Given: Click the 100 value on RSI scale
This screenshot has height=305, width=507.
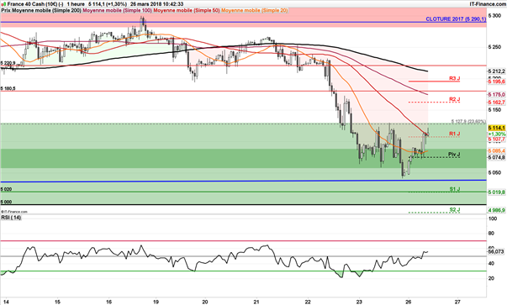Looking at the screenshot, I should (x=493, y=218).
